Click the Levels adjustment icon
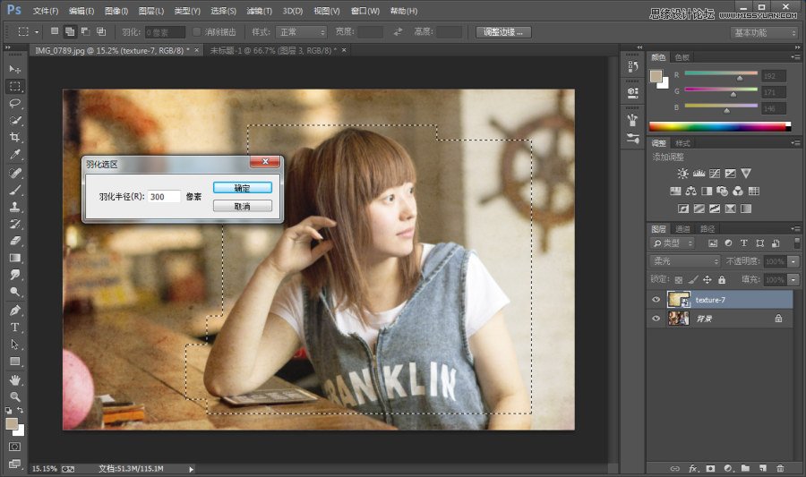The image size is (806, 477). [699, 174]
